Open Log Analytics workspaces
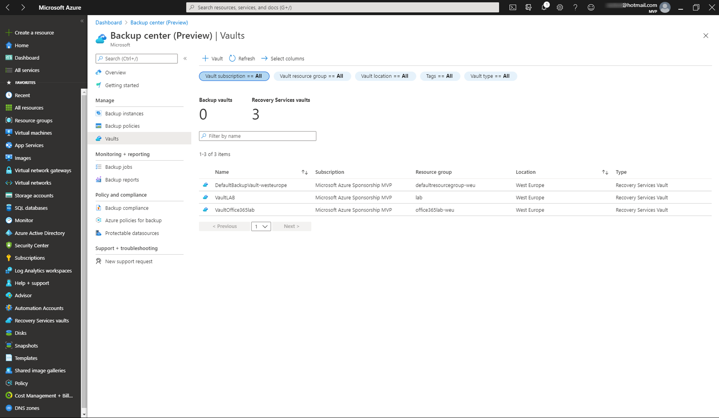 [x=43, y=270]
